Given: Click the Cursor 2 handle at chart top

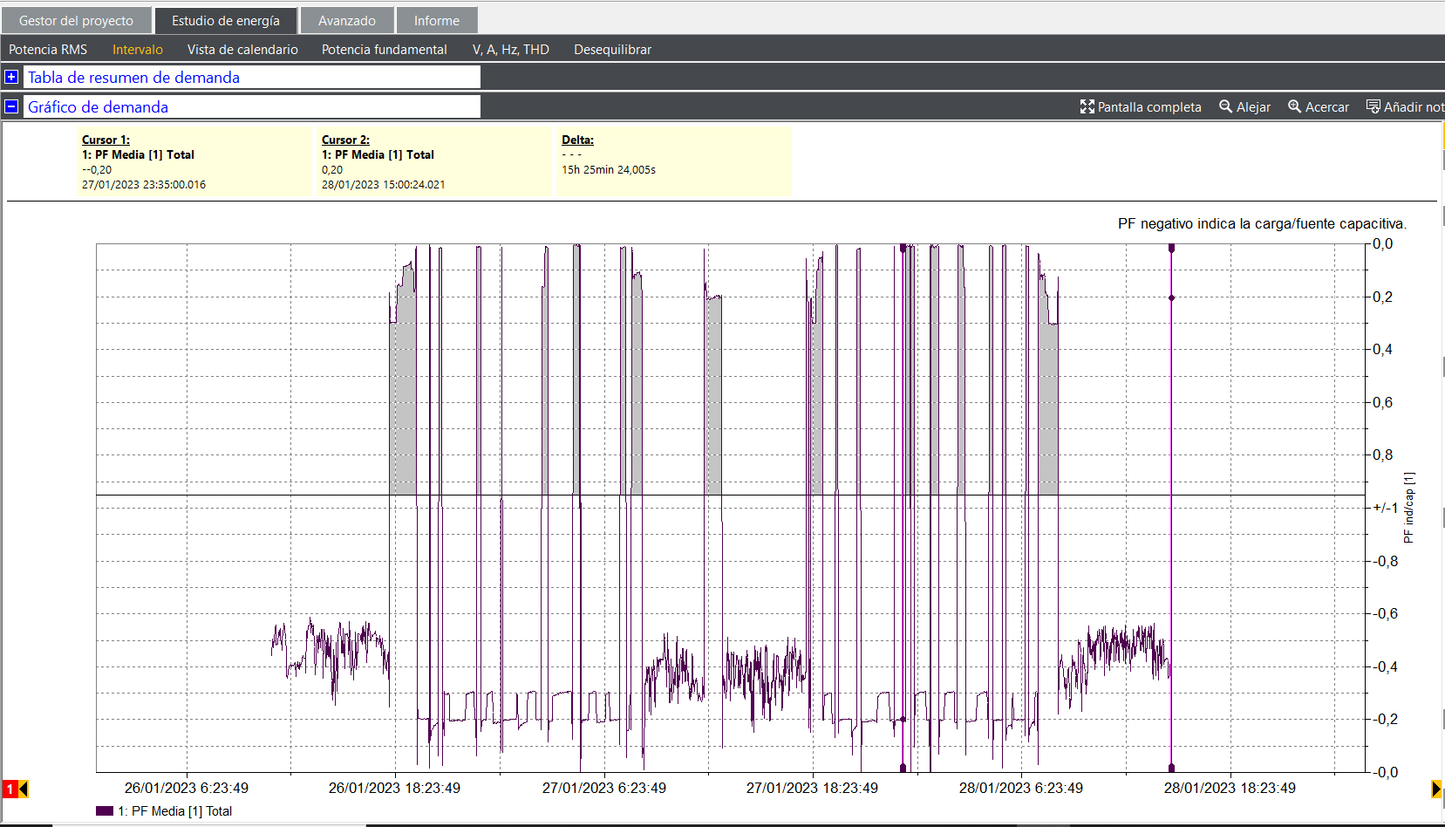Looking at the screenshot, I should pos(1171,249).
